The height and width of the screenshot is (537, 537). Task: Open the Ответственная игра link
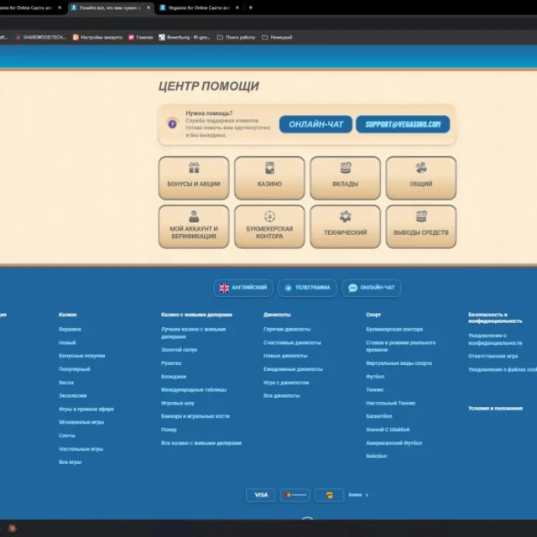493,356
